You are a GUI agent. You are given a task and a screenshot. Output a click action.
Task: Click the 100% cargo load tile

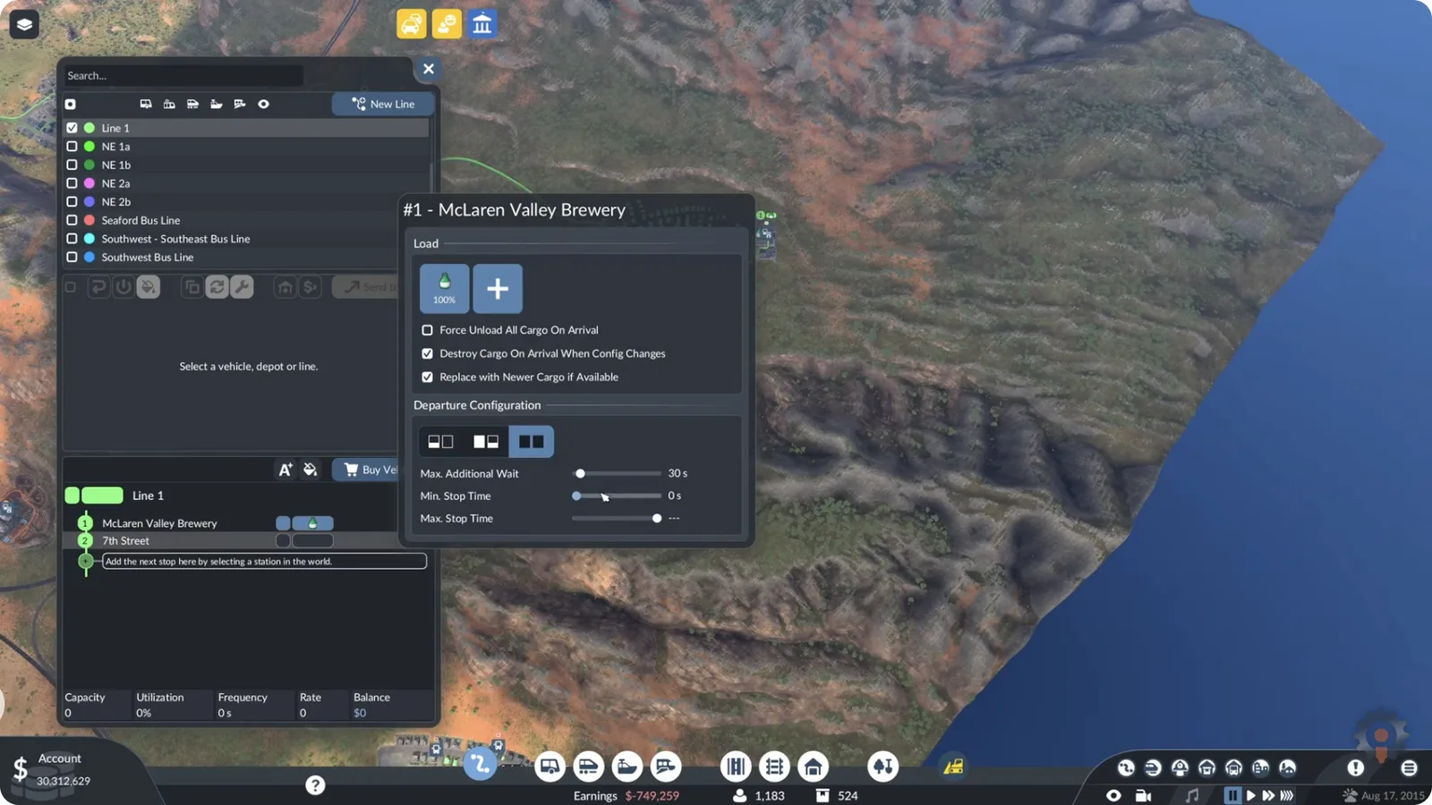(x=444, y=288)
